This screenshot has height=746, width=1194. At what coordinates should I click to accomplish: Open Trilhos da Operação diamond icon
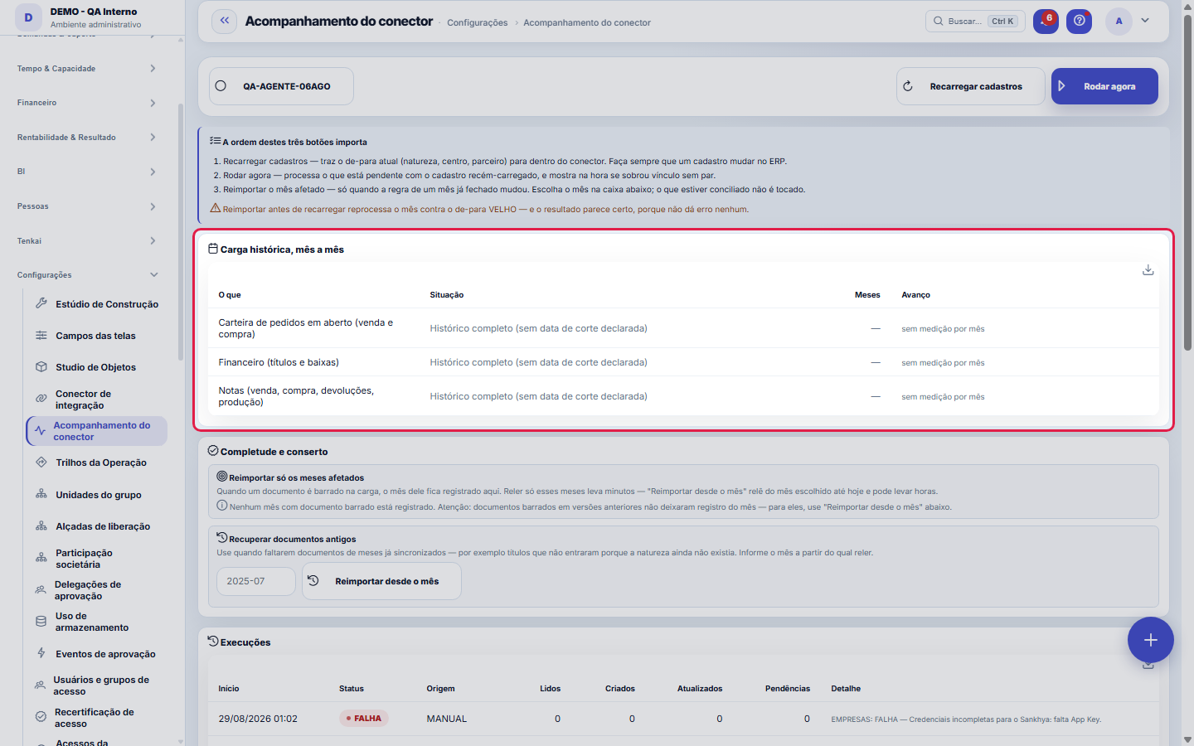(x=41, y=462)
